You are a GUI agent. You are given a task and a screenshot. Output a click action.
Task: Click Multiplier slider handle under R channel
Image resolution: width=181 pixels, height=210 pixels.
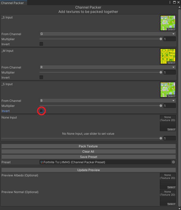click(x=161, y=72)
